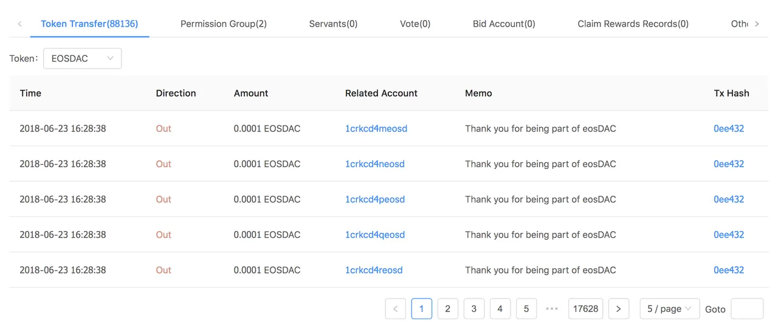
Task: Go to next page via right chevron
Action: pyautogui.click(x=618, y=309)
